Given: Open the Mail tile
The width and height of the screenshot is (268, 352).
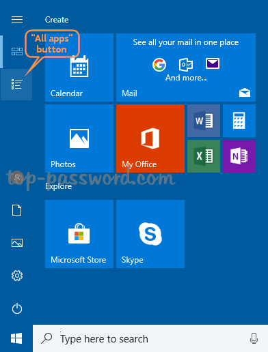Looking at the screenshot, I should [186, 68].
